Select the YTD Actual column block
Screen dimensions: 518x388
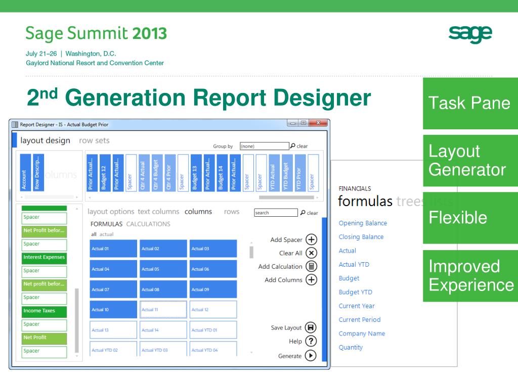(x=274, y=173)
